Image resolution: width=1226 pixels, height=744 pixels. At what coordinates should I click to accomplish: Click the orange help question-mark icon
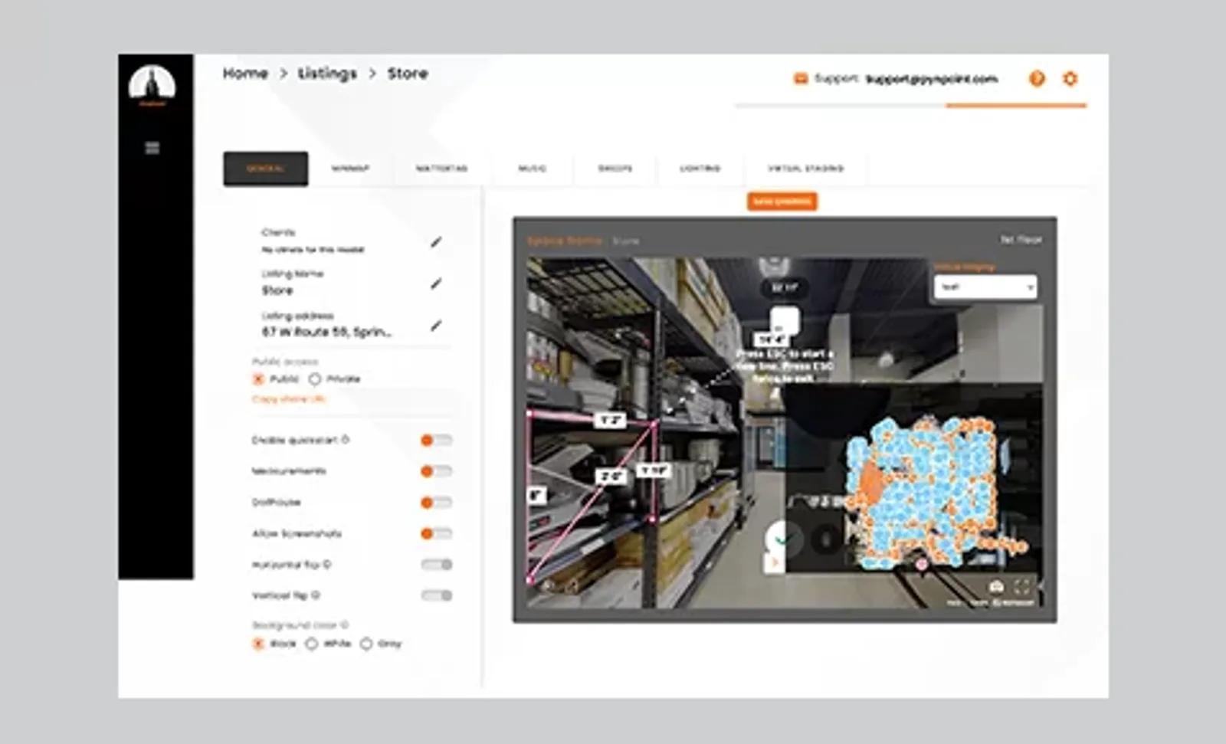pyautogui.click(x=1037, y=78)
